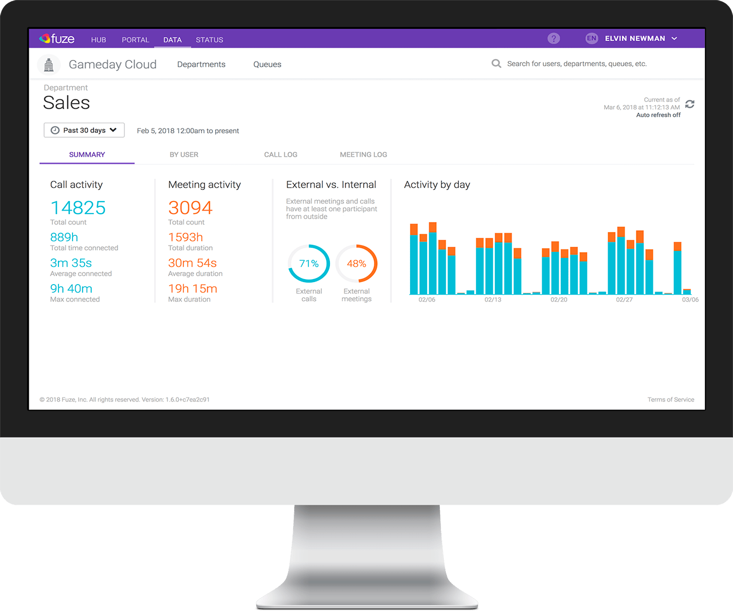Click the 9h 40m max connected value
Viewport: 733px width, 611px height.
(x=71, y=289)
